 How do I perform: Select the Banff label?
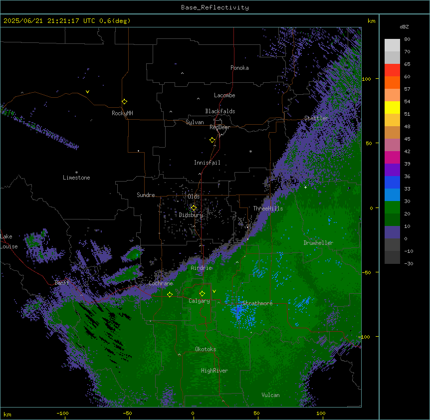click(x=62, y=283)
